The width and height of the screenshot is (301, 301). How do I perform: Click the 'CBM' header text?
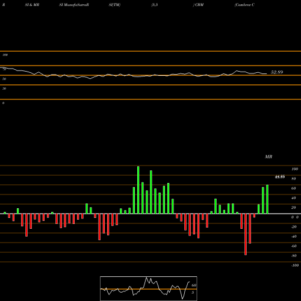pyautogui.click(x=199, y=5)
